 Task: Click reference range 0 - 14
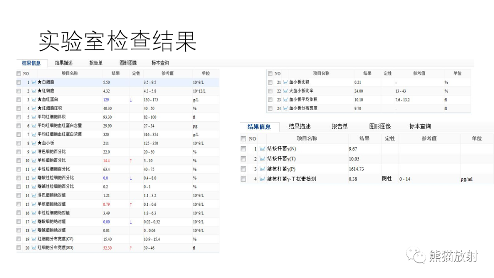(x=405, y=179)
